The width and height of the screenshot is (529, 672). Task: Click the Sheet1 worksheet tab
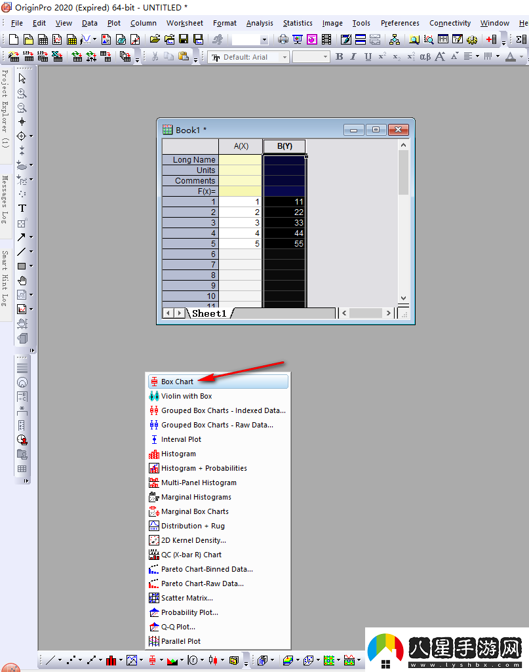pos(208,313)
